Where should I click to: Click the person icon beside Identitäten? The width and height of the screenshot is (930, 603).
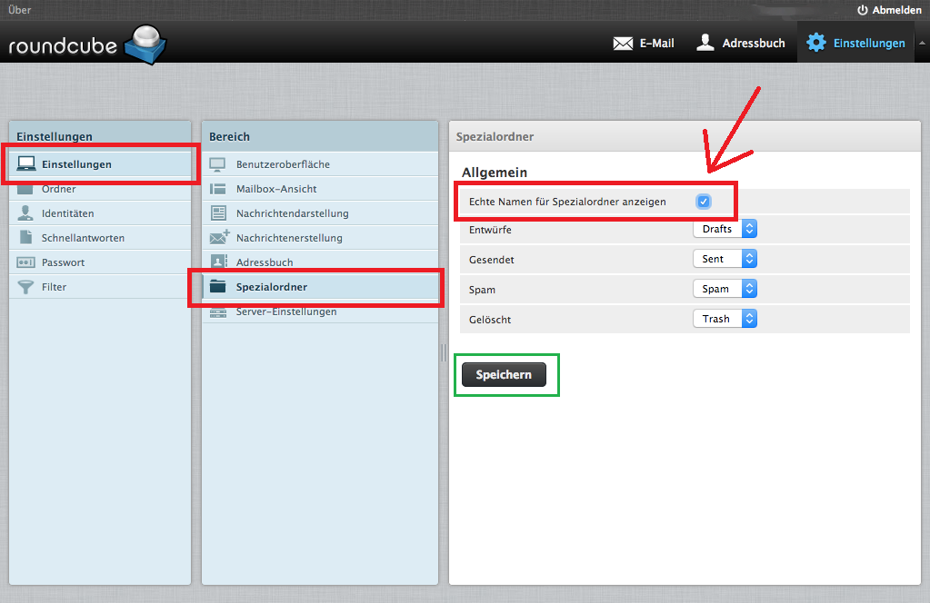(25, 213)
